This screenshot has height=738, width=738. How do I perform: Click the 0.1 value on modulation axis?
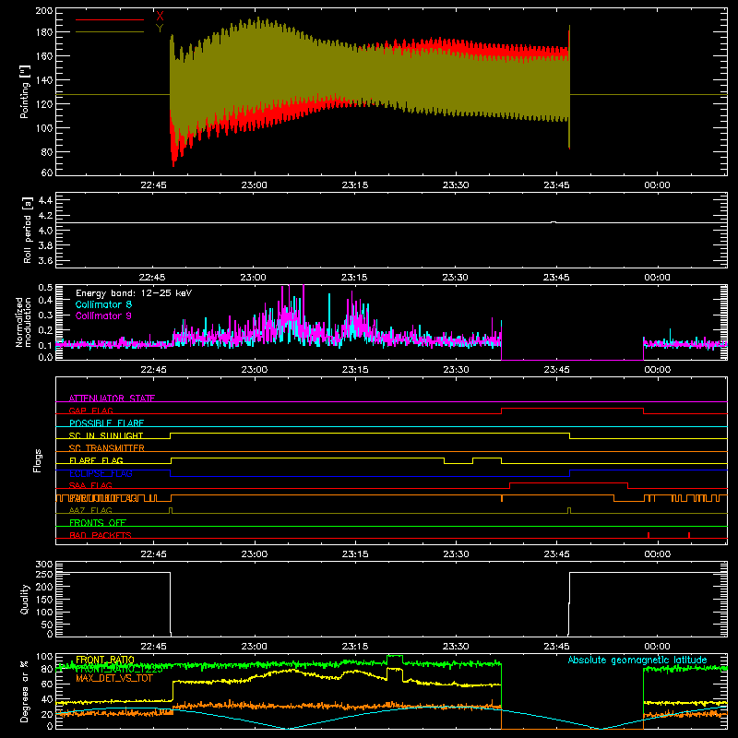pos(45,345)
